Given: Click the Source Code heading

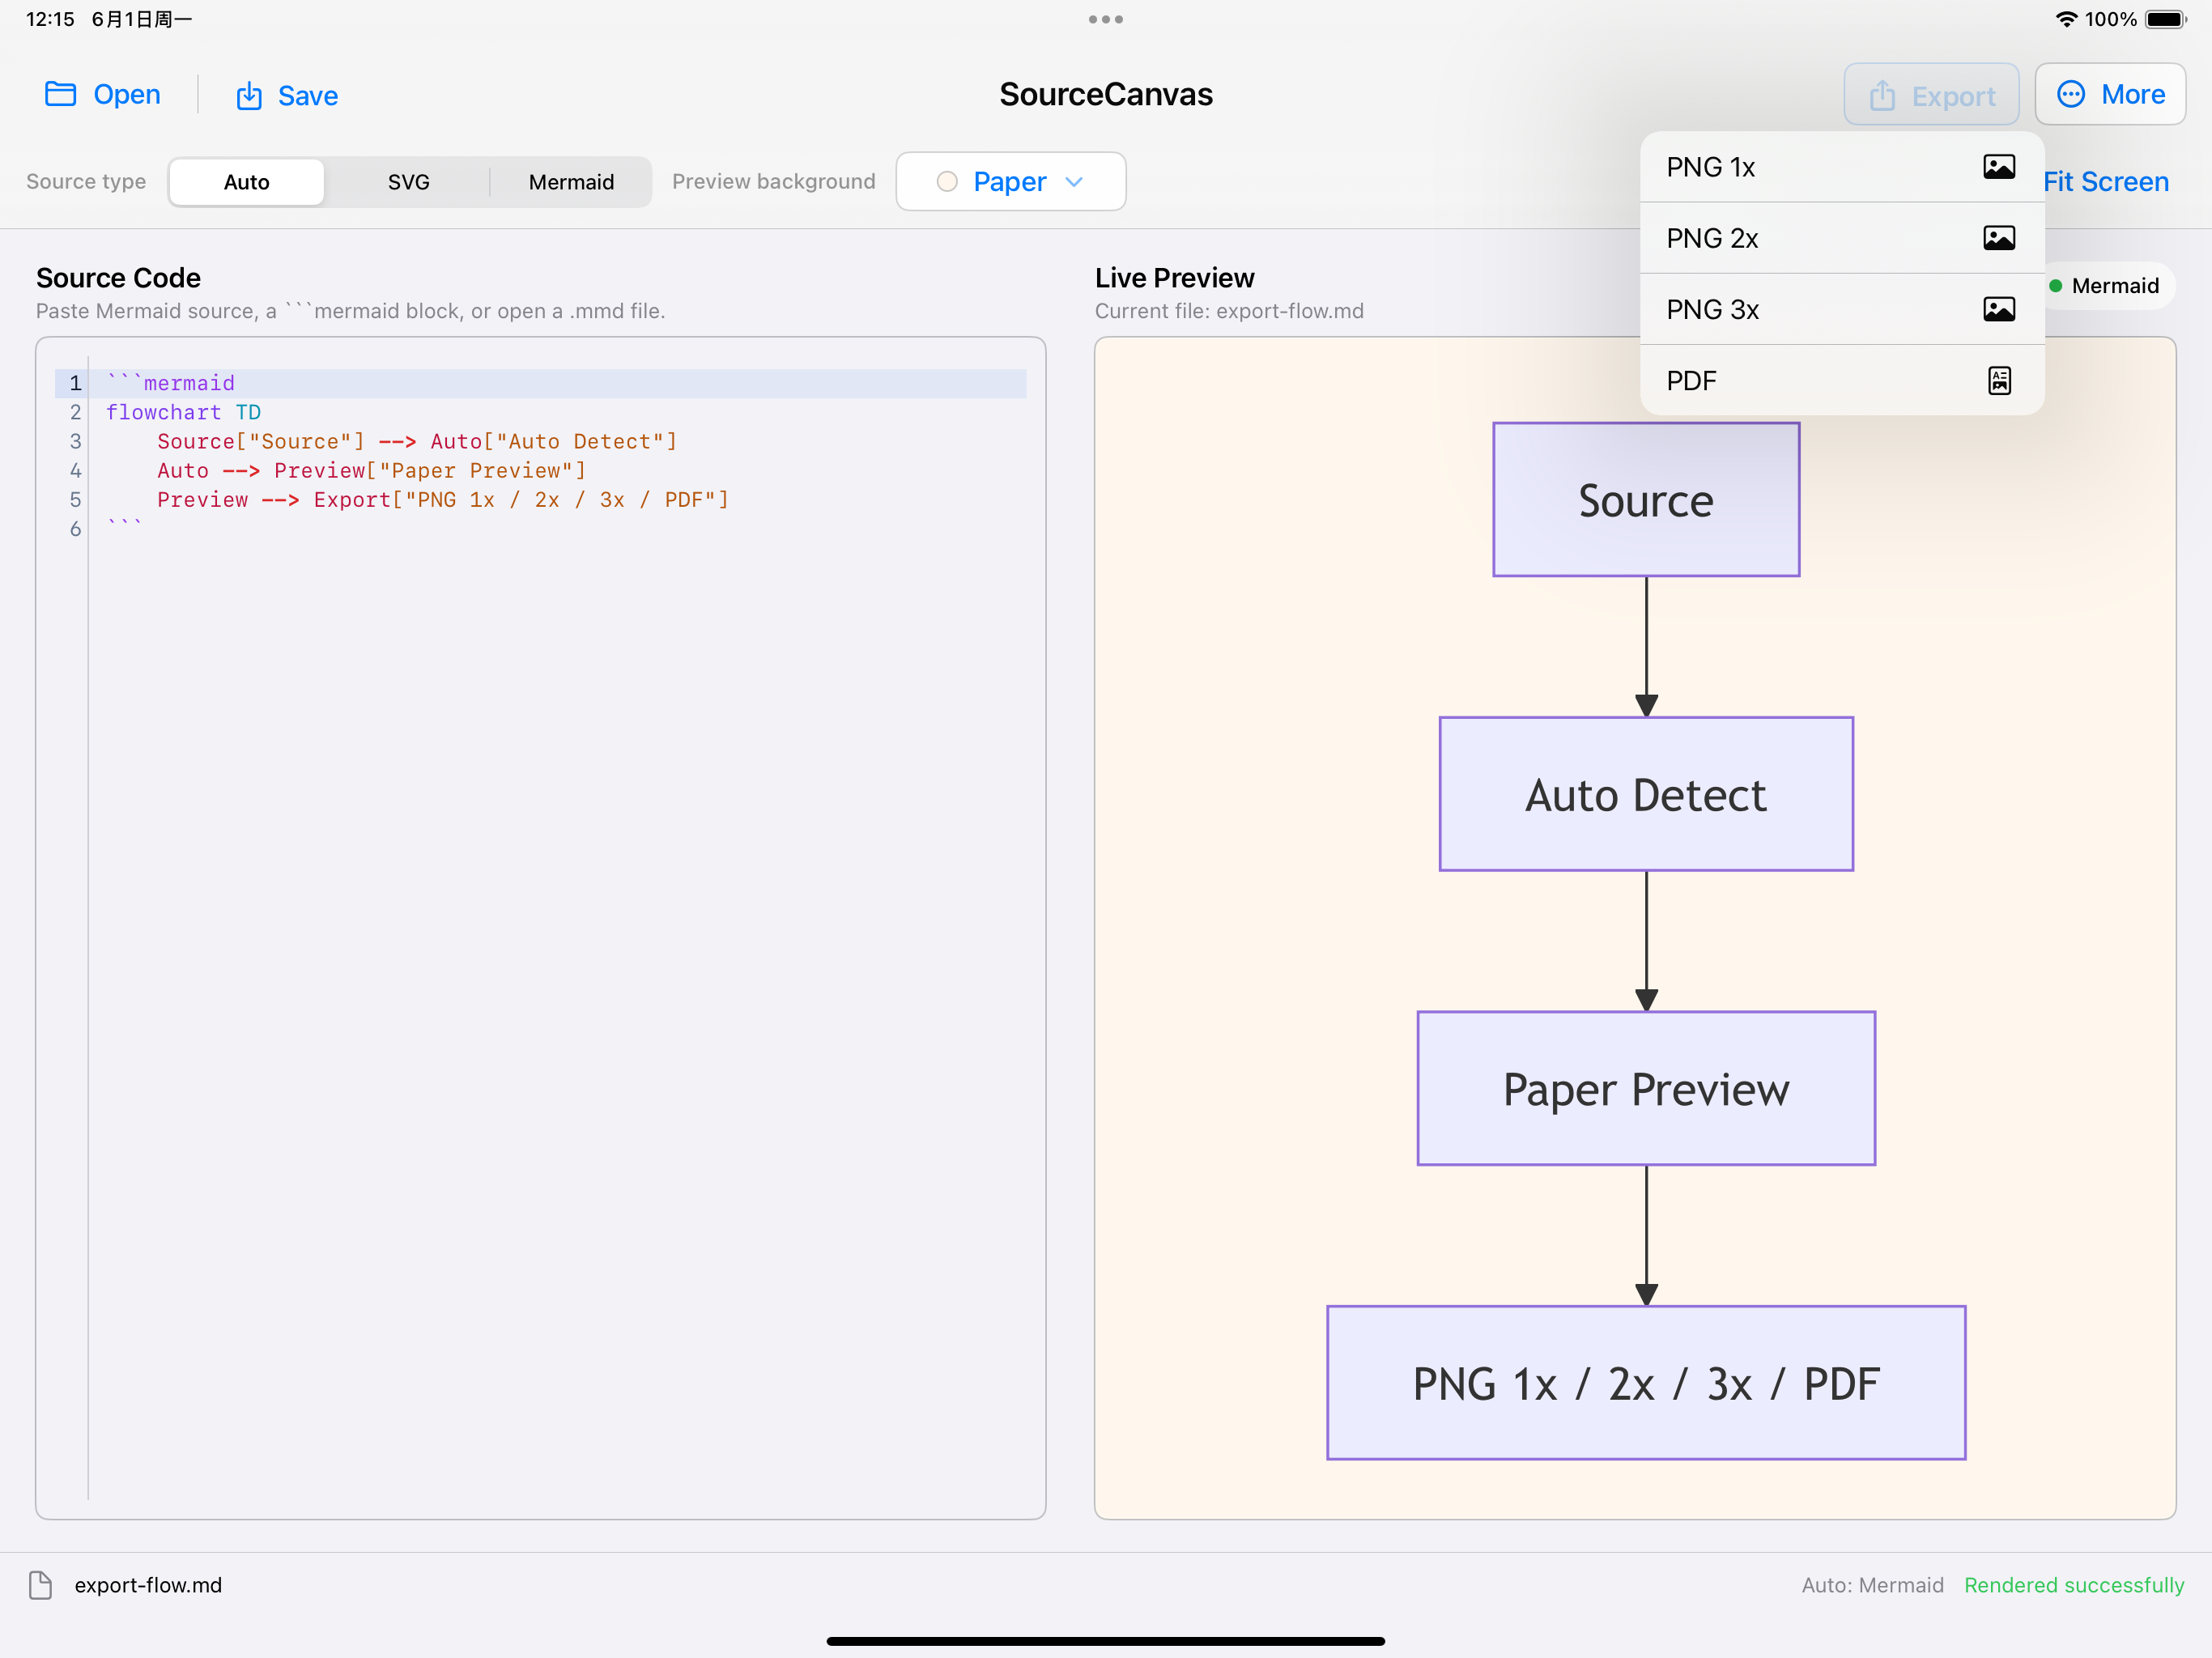Looking at the screenshot, I should coord(118,278).
